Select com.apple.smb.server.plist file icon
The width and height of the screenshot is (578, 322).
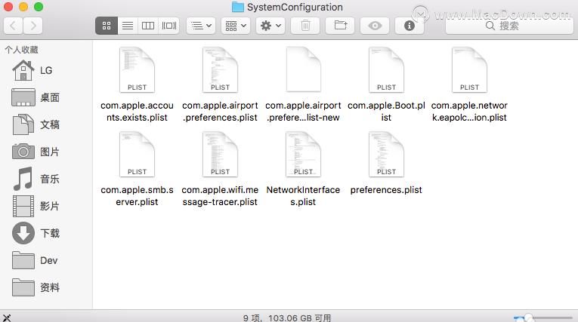click(137, 155)
